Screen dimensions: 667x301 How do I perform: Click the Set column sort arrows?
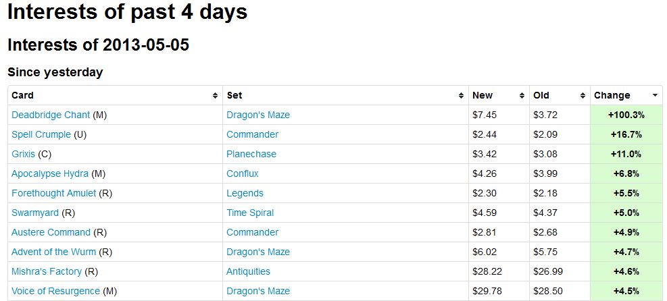pos(461,96)
